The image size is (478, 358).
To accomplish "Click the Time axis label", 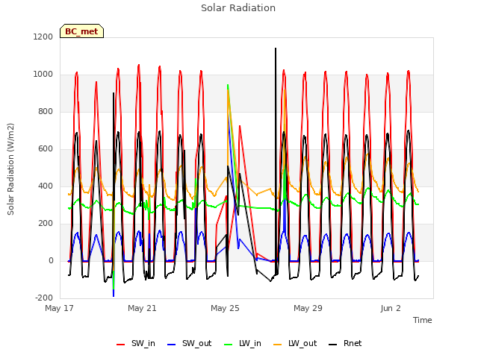I will click(x=423, y=320).
